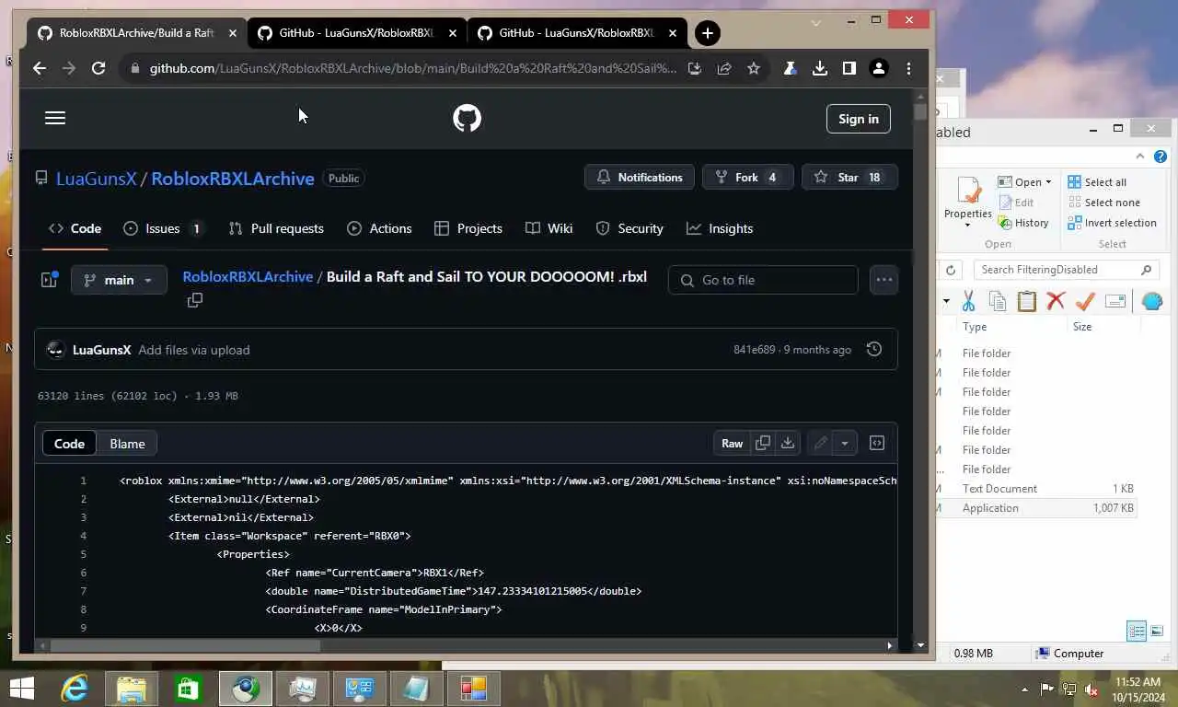Viewport: 1178px width, 707px height.
Task: Collapse the Explorer ribbon chevron
Action: click(x=1140, y=156)
